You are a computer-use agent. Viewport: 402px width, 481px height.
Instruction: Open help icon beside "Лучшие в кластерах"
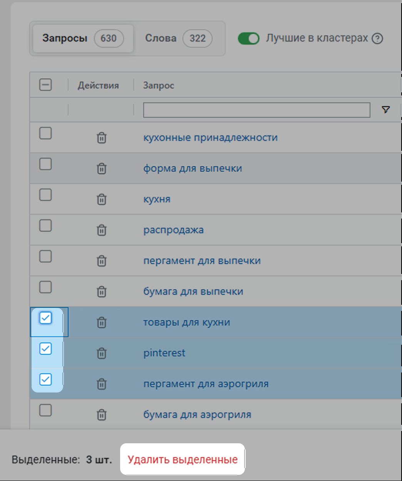coord(377,38)
